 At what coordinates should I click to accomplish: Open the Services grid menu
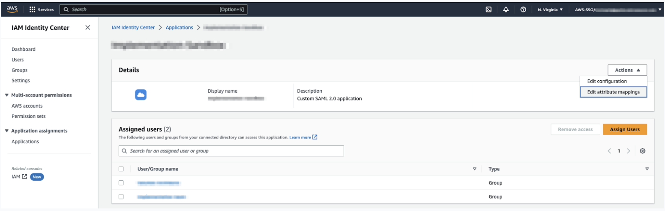[x=42, y=9]
